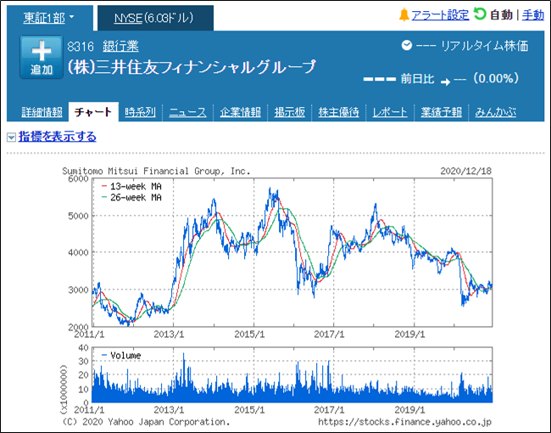Open the レポート tab
The image size is (551, 433).
tap(390, 112)
